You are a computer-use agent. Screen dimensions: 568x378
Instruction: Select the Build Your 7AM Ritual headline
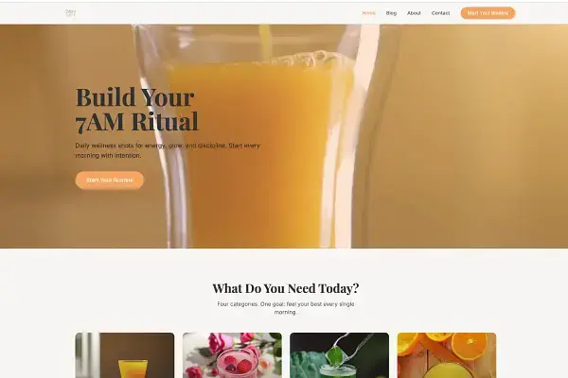[x=137, y=109]
